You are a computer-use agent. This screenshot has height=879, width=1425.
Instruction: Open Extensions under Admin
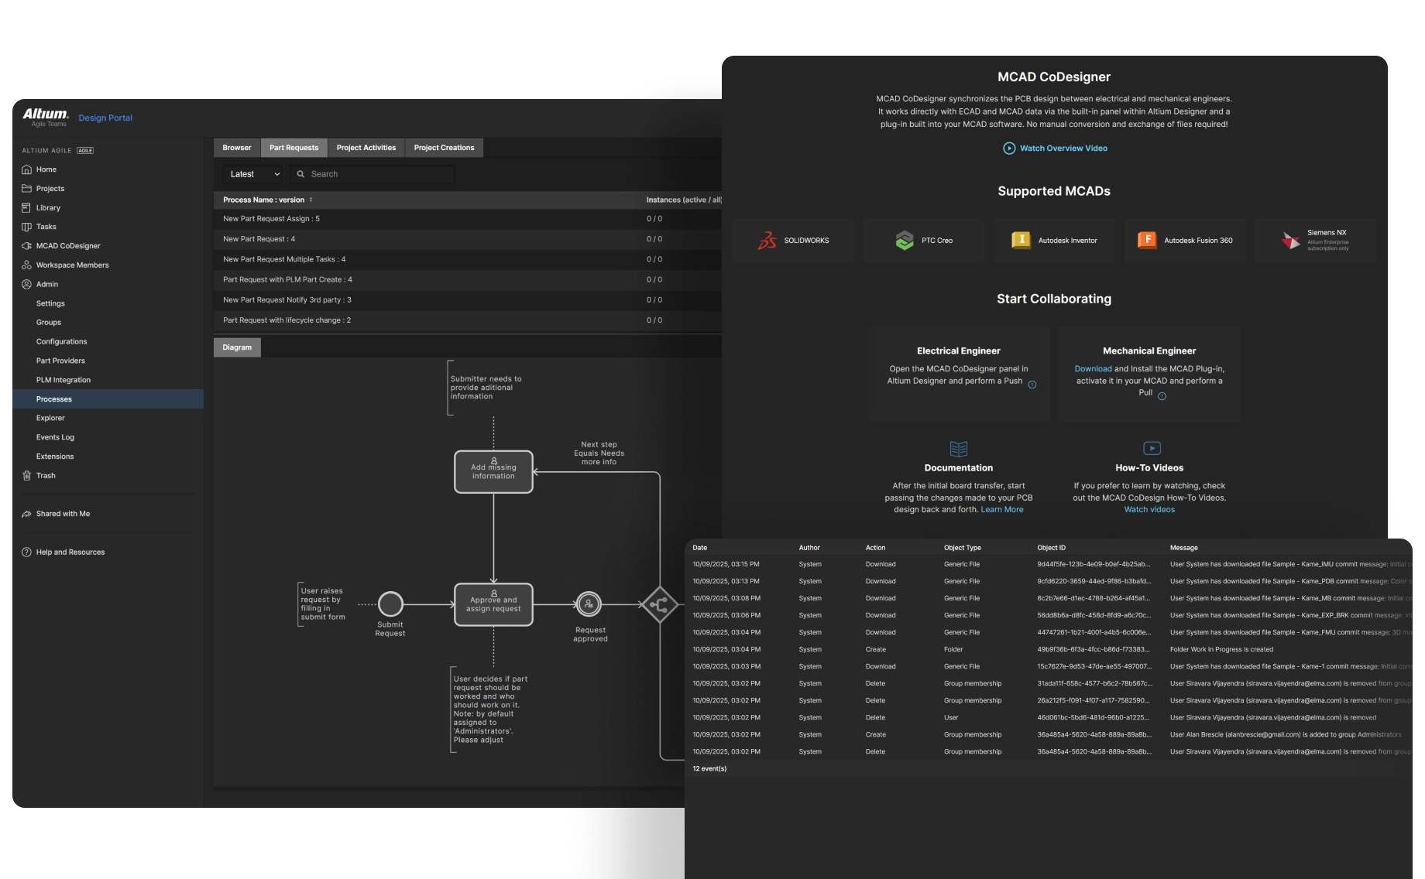point(55,457)
